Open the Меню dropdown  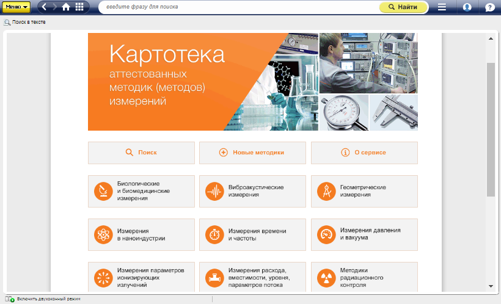click(x=16, y=7)
